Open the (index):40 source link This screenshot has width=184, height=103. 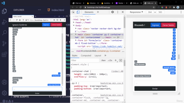(x=117, y=71)
